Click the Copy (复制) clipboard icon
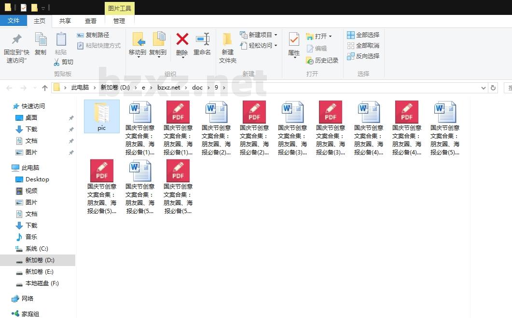 pyautogui.click(x=41, y=40)
